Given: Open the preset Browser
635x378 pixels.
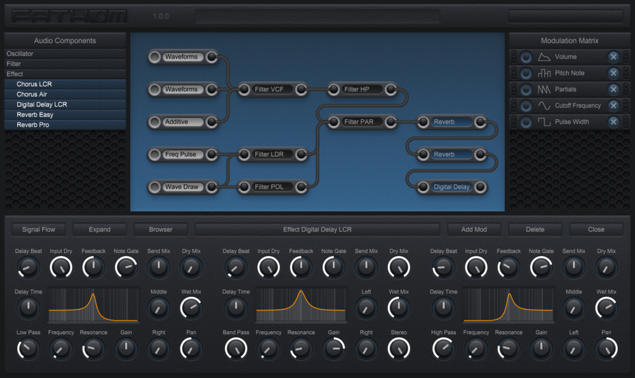Looking at the screenshot, I should [x=161, y=229].
